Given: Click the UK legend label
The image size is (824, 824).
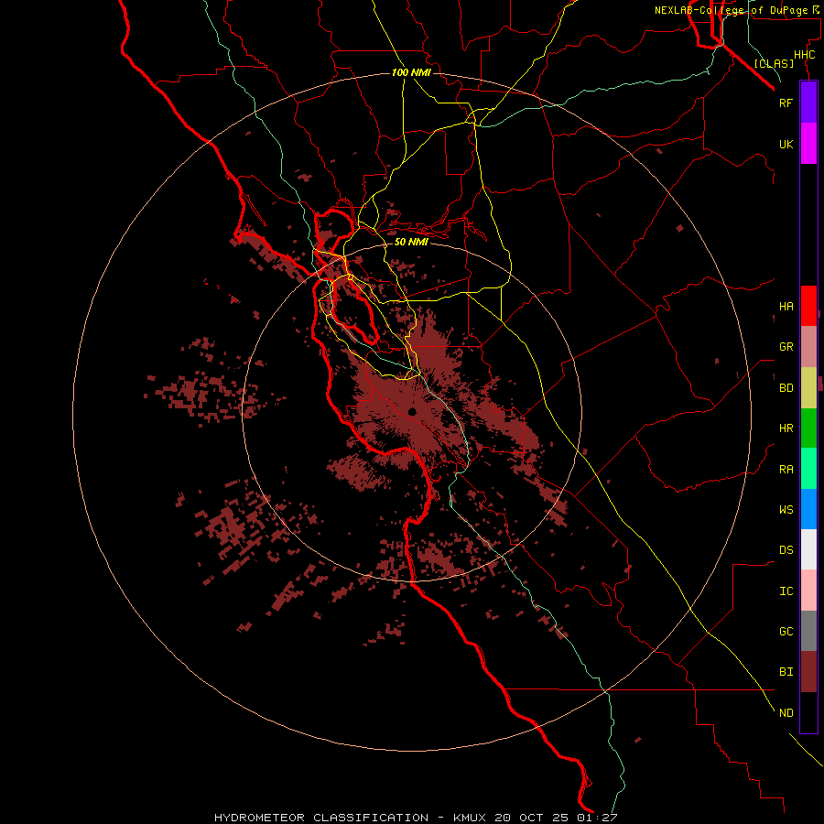Looking at the screenshot, I should click(x=786, y=144).
